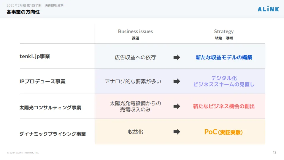
Task: Select the IPプロデュース事業 row label
Action: (42, 81)
